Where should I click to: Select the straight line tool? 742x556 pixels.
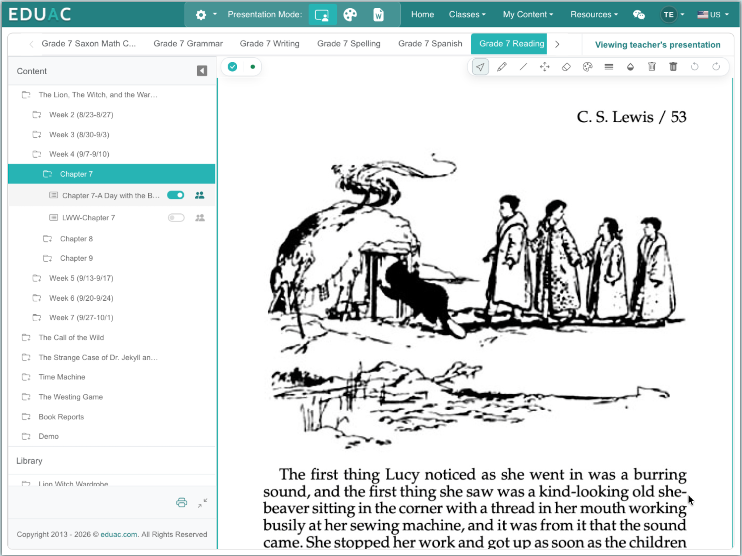(523, 67)
